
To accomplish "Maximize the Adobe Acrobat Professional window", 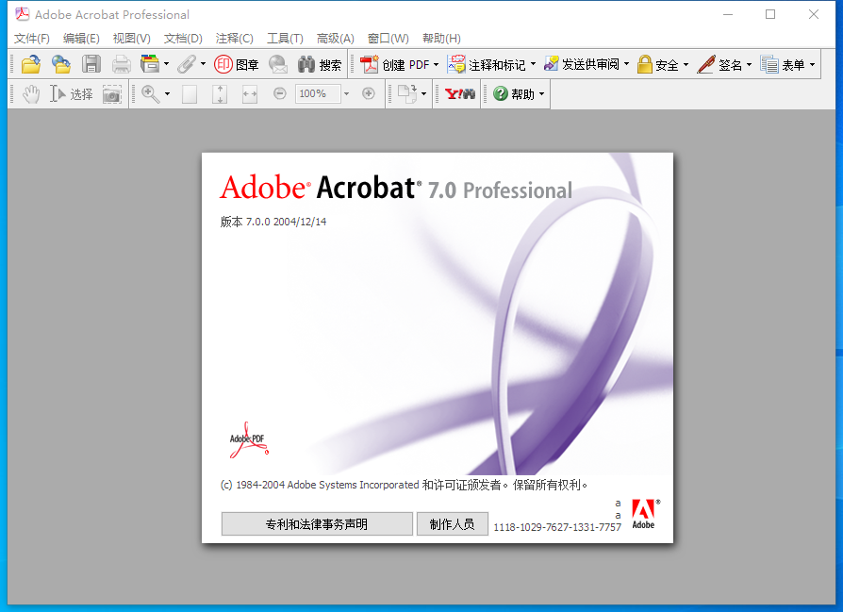I will [770, 14].
